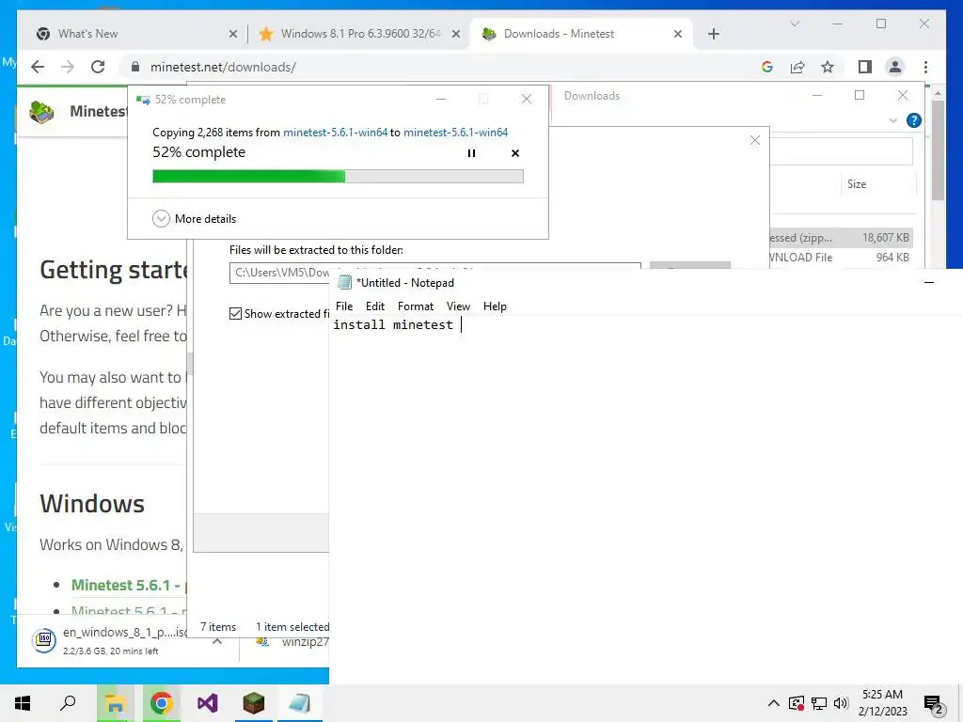Click the extraction folder path field
The width and height of the screenshot is (963, 722).
click(434, 272)
